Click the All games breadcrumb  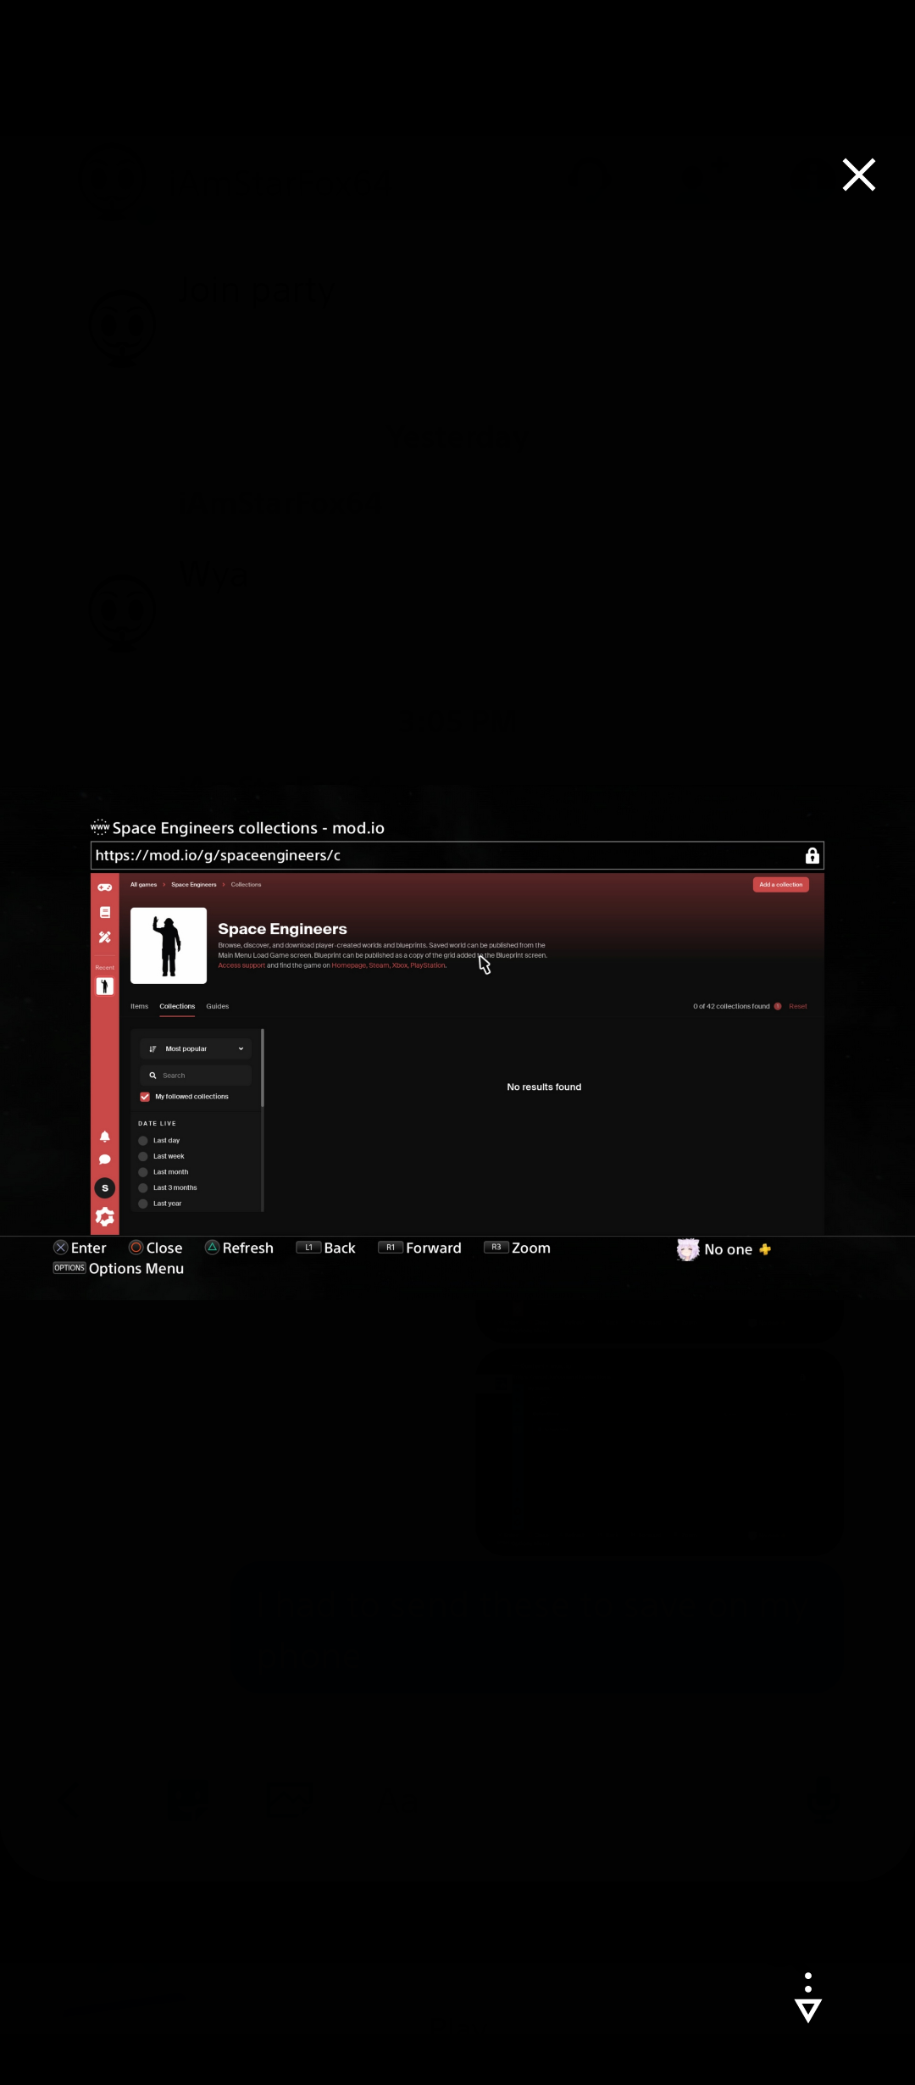(x=143, y=885)
